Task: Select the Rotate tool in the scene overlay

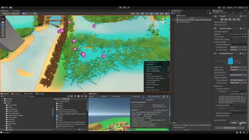Action: 3,28
